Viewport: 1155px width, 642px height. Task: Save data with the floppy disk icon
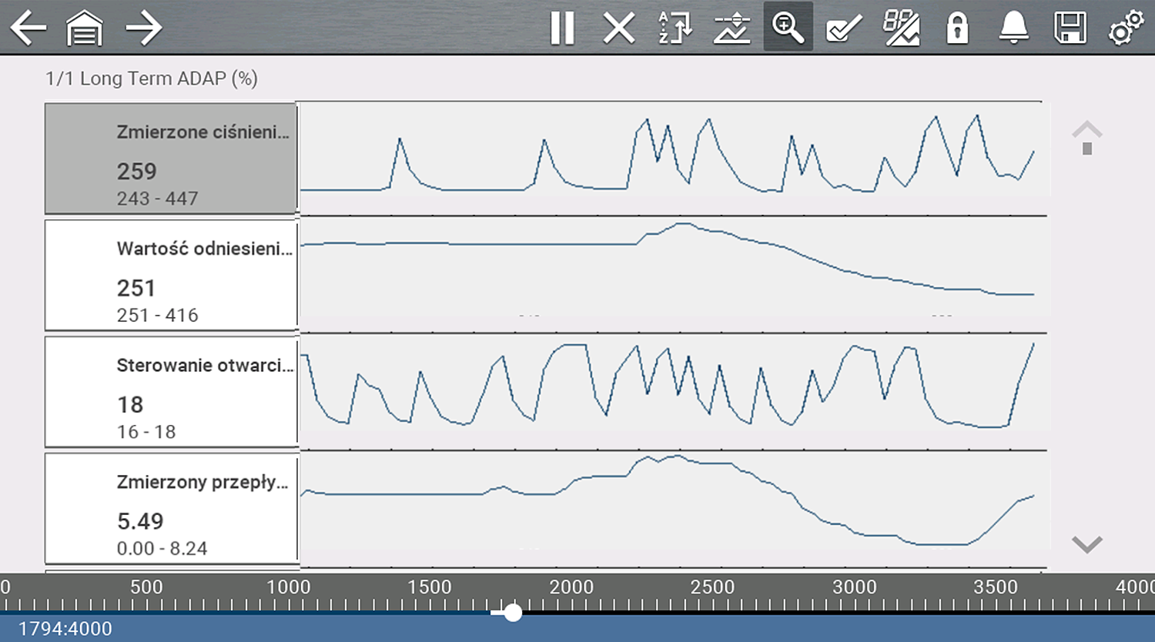coord(1070,28)
